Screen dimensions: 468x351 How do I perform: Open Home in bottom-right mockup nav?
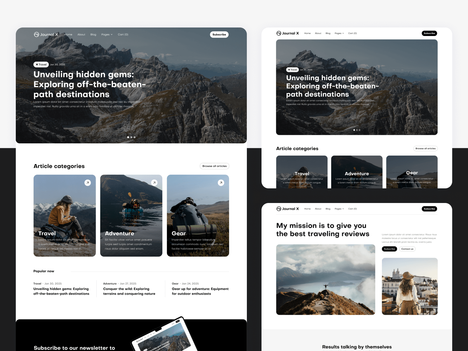coord(307,209)
